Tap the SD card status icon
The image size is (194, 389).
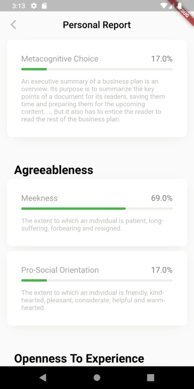tap(44, 6)
